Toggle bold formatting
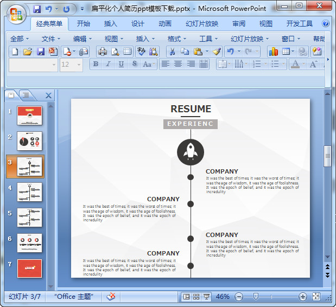 (96, 64)
